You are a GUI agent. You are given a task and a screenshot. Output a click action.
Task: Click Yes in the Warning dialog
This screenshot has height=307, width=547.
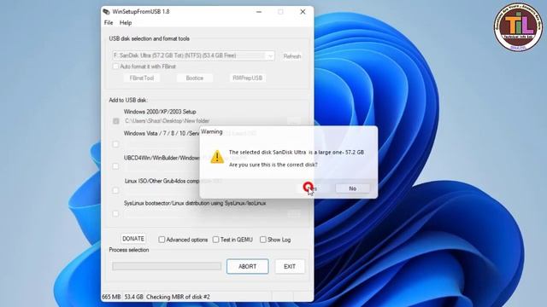[312, 188]
